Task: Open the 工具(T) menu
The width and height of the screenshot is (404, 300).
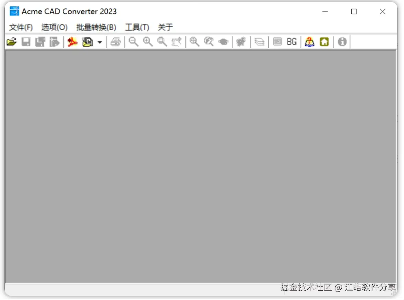Action: [137, 27]
